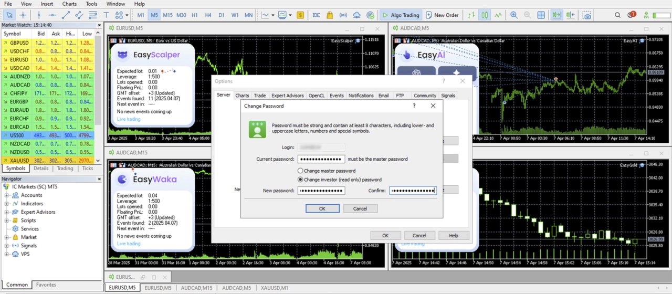Switch to Expert Advisors tab in Options
The width and height of the screenshot is (672, 294).
point(287,96)
